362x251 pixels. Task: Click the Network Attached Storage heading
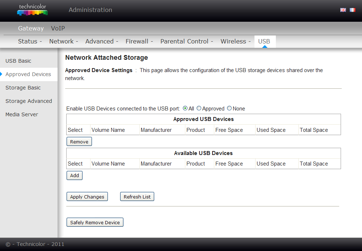[106, 58]
